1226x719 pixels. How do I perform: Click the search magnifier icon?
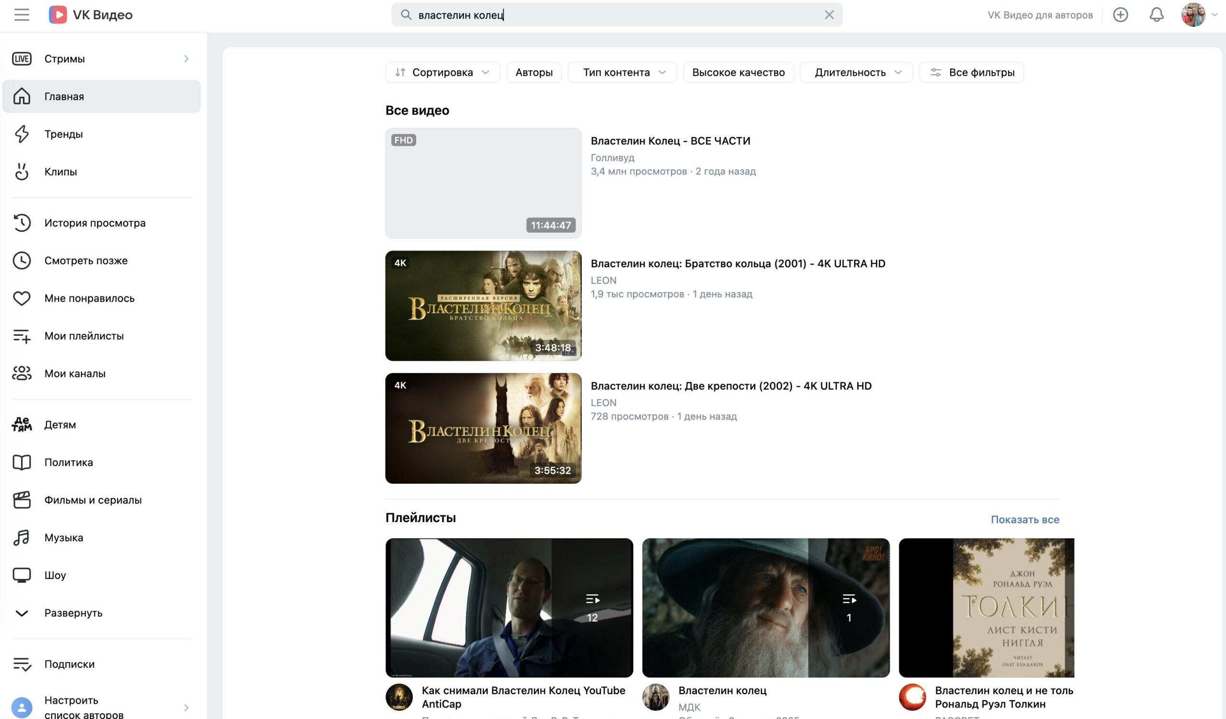click(x=406, y=14)
